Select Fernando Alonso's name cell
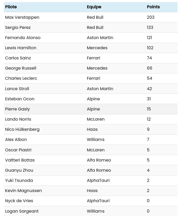This screenshot has height=216, width=183. [x=23, y=38]
